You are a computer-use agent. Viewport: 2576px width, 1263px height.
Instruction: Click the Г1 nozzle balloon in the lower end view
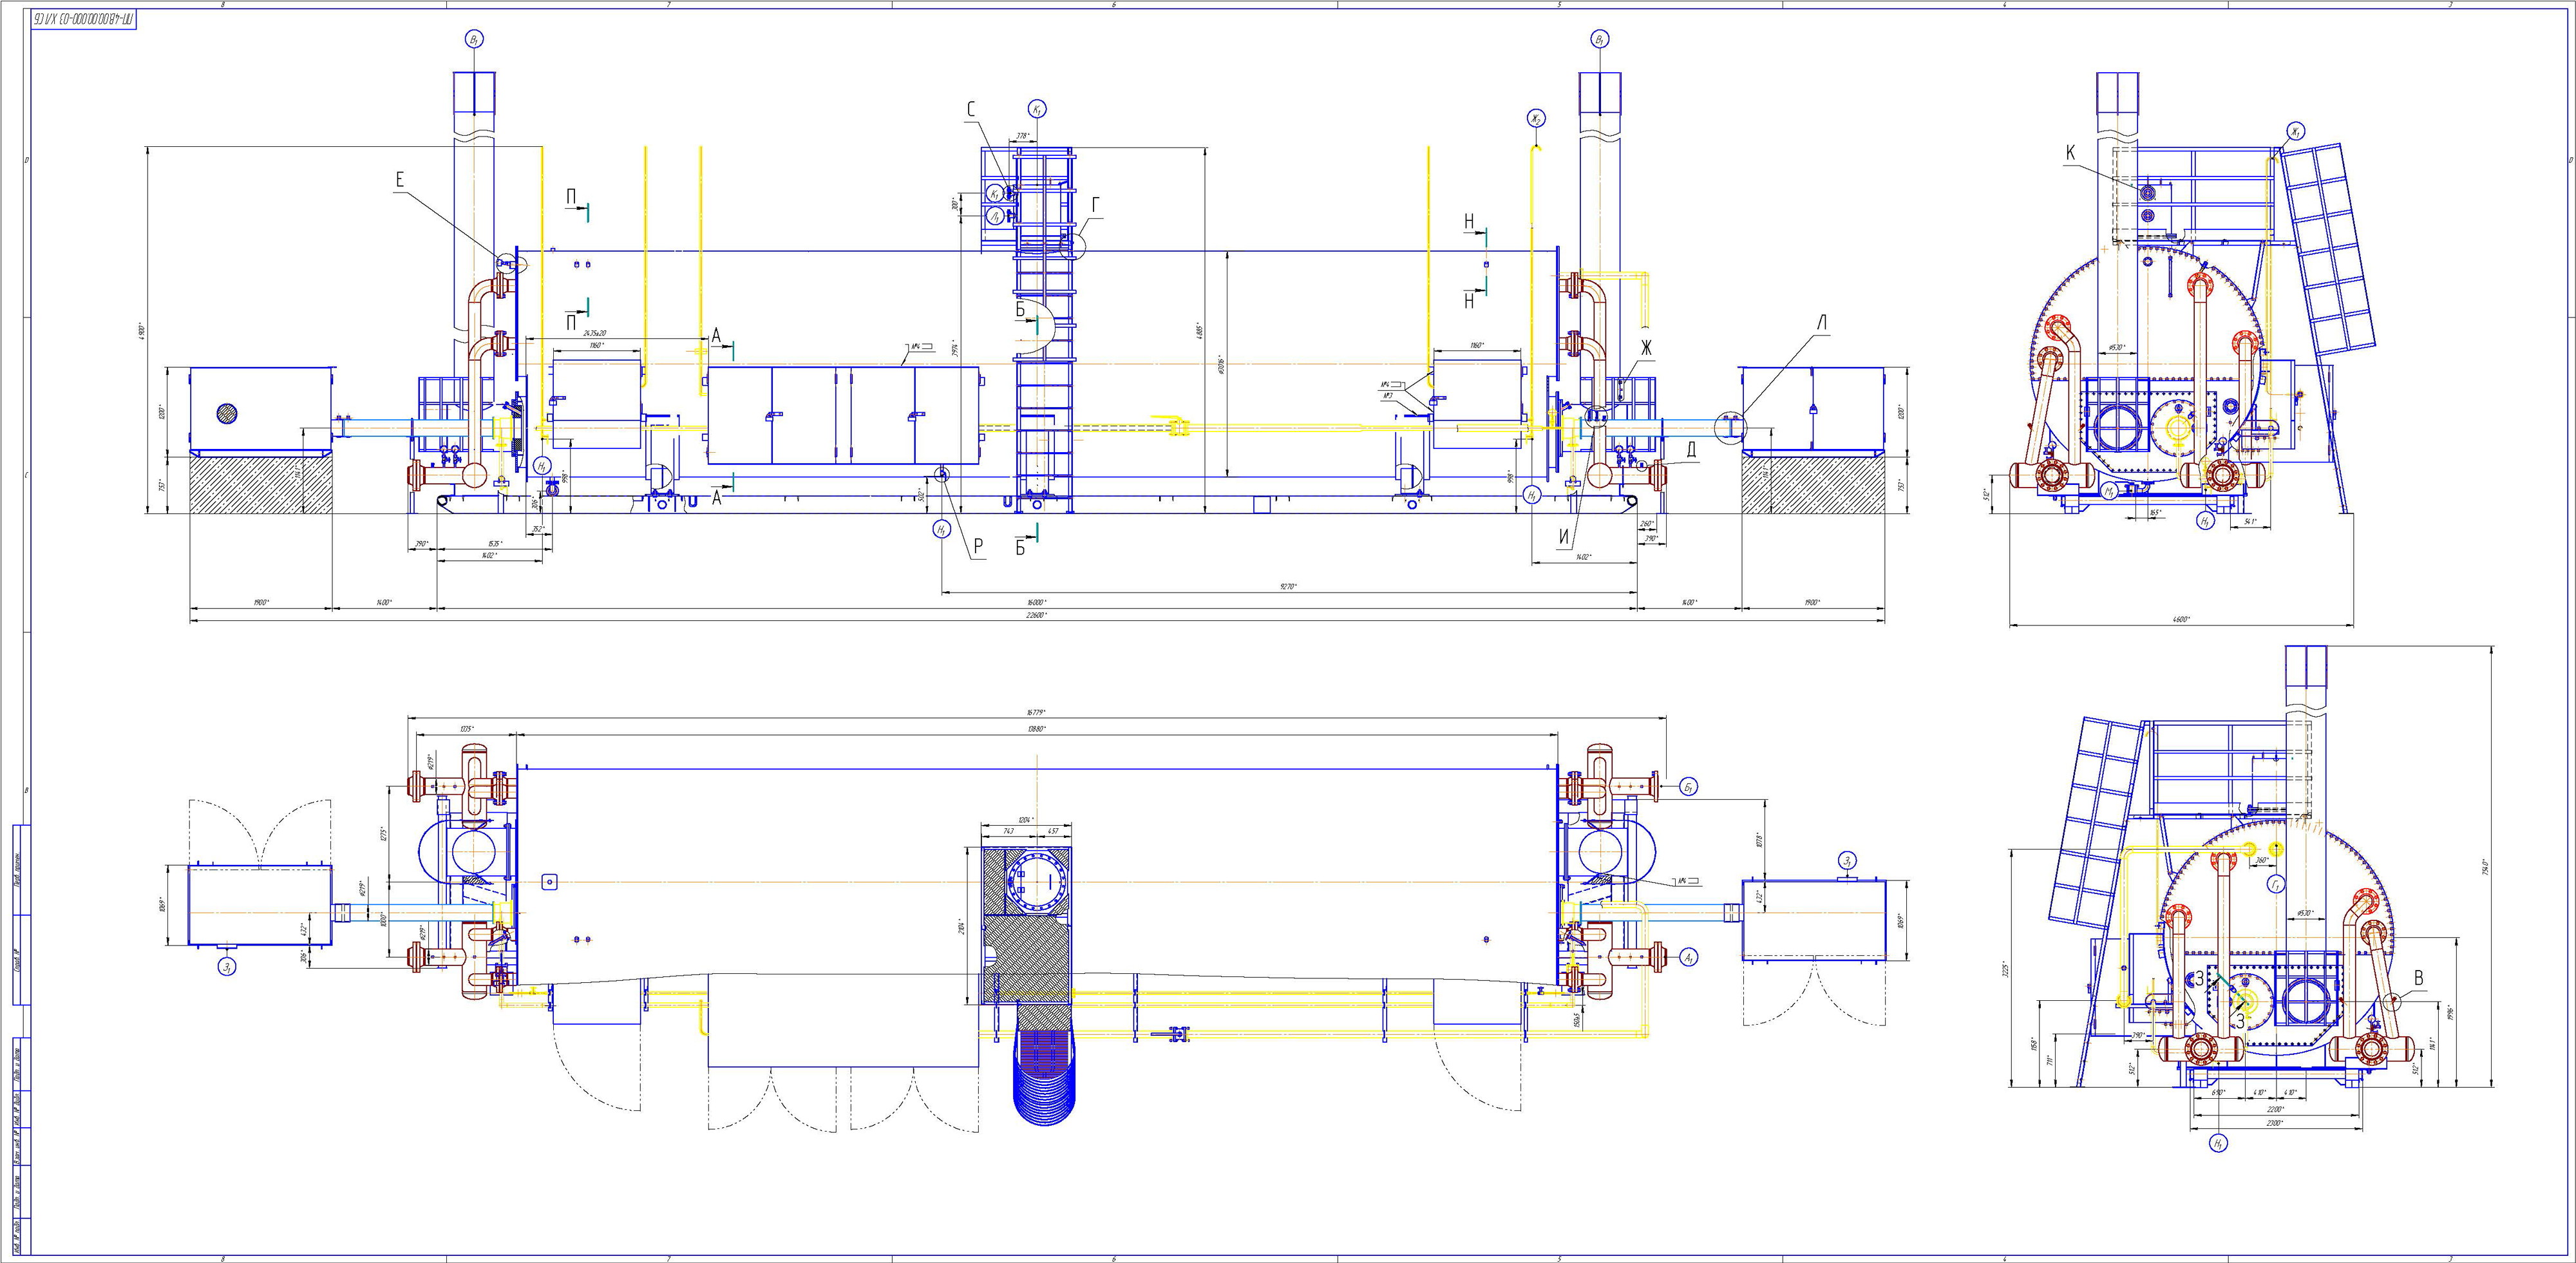pos(2275,885)
